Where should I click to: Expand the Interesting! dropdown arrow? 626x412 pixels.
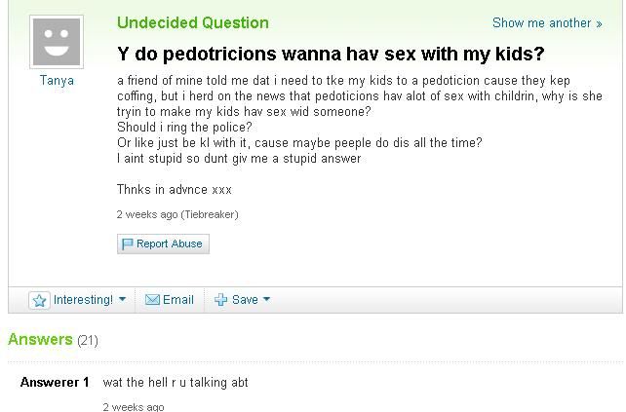(x=122, y=300)
